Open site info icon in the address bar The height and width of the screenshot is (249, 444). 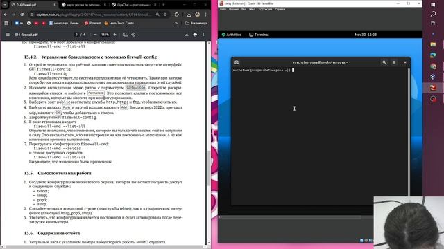coord(32,15)
